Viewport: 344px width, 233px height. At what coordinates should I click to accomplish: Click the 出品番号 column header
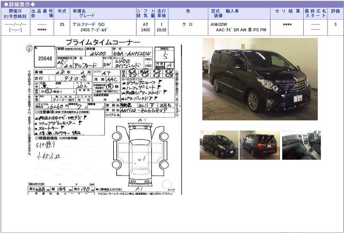[x=42, y=13]
